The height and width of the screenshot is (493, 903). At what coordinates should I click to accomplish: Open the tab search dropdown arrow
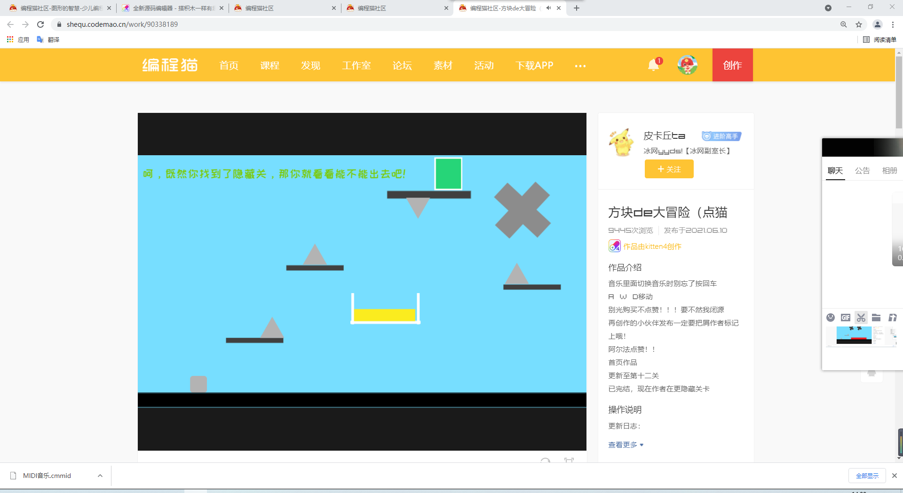[x=828, y=8]
